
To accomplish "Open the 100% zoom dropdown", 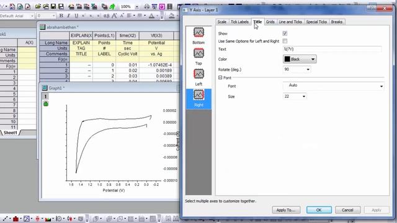I will [x=136, y=7].
